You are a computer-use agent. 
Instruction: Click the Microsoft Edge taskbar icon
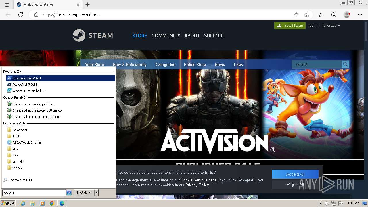pos(62,203)
